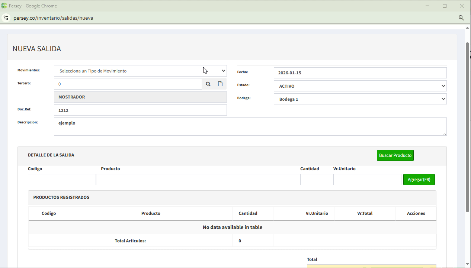The image size is (471, 268).
Task: Click the page vertical scrollbar thumb
Action: coord(468,126)
